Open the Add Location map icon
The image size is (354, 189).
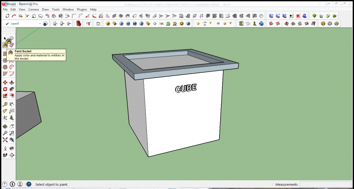click(241, 23)
